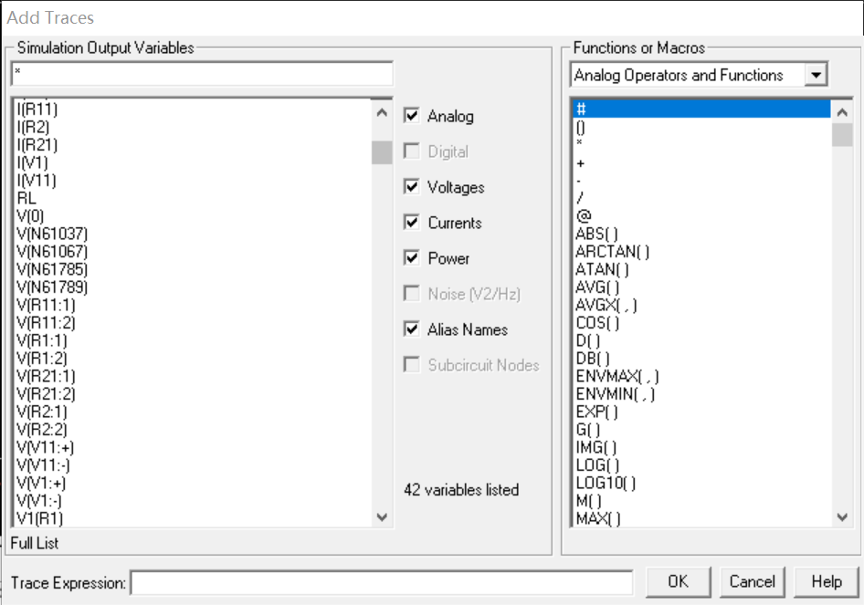Select ARCTAN( ) function

(613, 252)
